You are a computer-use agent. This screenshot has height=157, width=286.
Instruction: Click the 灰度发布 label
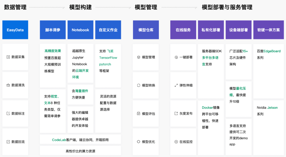pyautogui.click(x=186, y=113)
